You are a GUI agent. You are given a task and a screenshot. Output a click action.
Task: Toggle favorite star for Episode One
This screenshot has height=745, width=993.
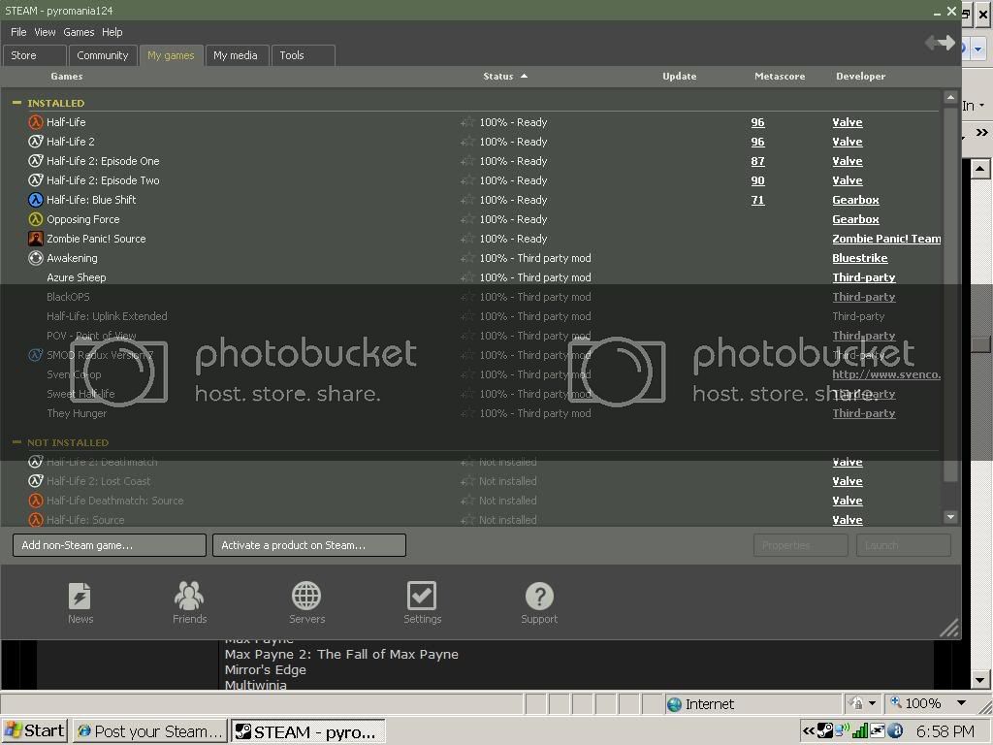(x=467, y=162)
